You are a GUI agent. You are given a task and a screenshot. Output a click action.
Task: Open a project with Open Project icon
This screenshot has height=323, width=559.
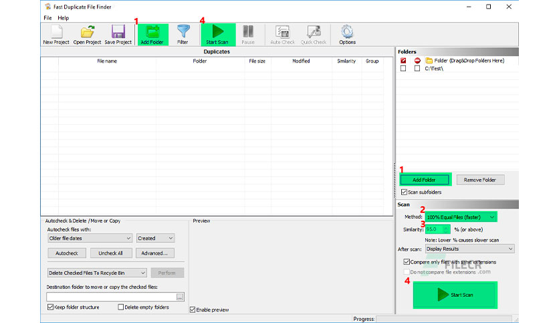pyautogui.click(x=88, y=35)
